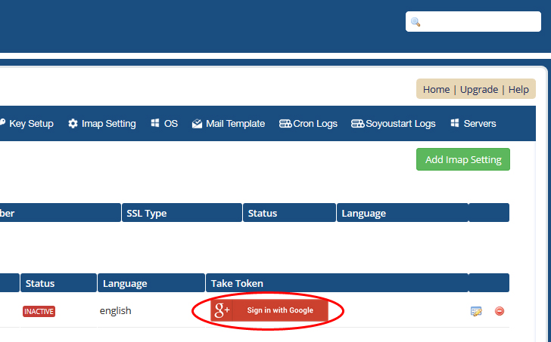Click the Take Token column header

(x=238, y=283)
